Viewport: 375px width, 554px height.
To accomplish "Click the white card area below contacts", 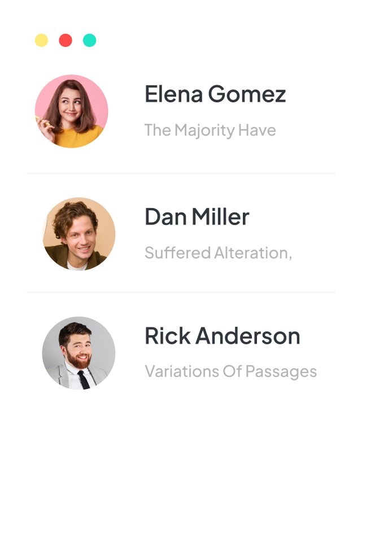I will 186,469.
